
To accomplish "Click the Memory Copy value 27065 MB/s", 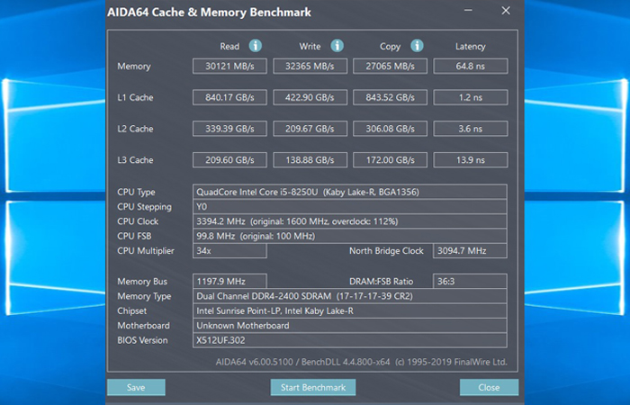I will click(390, 67).
